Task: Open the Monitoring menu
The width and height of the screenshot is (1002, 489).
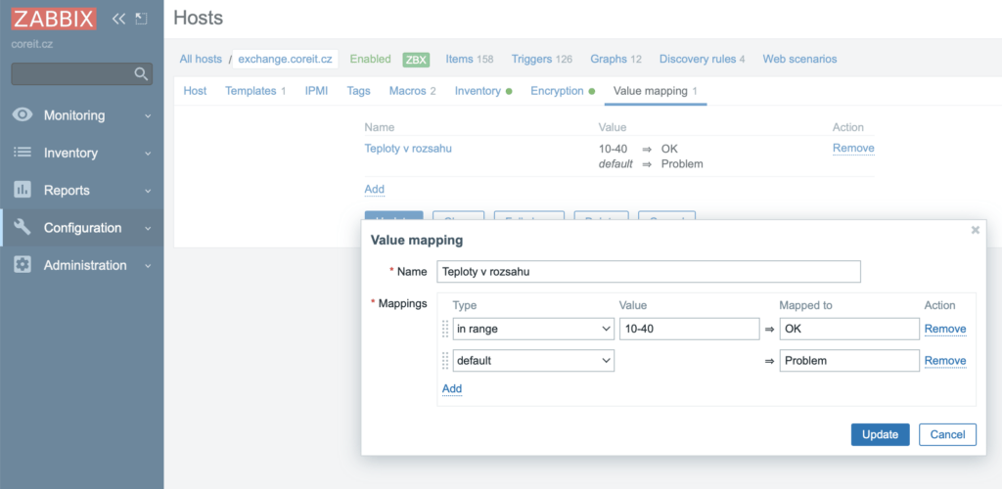Action: coord(82,115)
